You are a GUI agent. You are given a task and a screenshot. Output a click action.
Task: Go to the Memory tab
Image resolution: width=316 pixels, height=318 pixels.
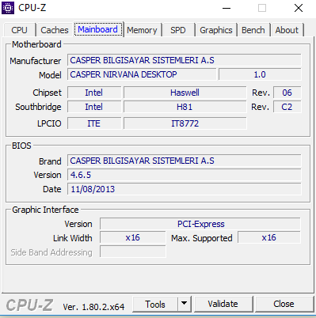click(142, 30)
